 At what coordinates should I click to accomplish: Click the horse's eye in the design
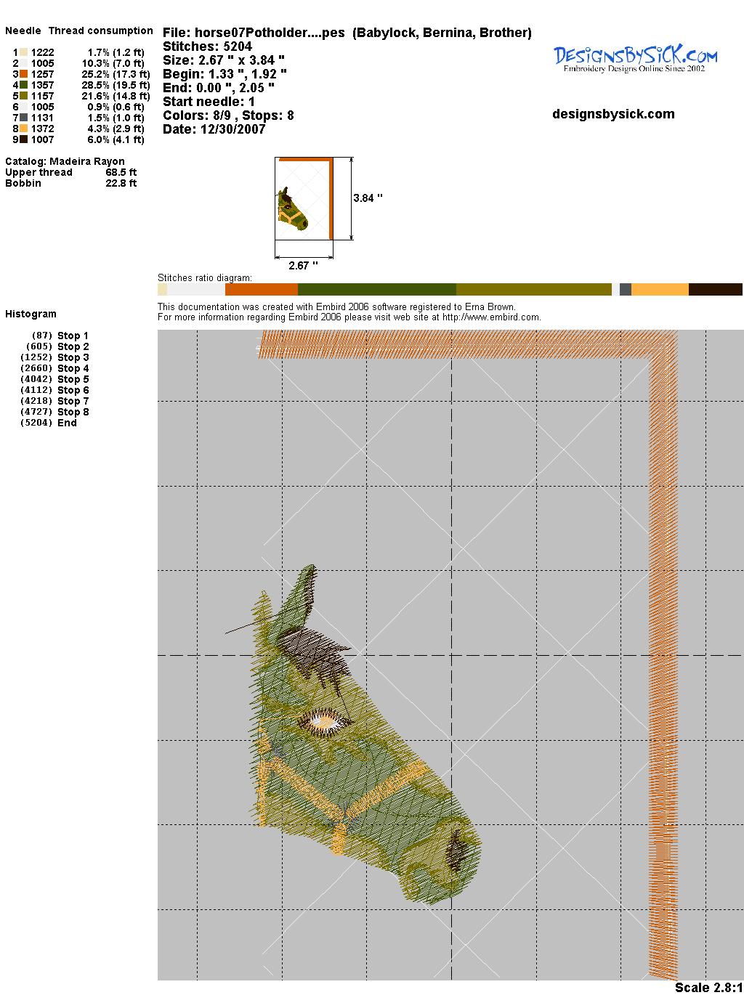click(x=323, y=721)
